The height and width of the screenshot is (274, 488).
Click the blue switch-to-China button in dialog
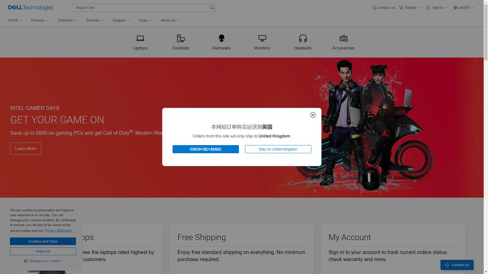pyautogui.click(x=206, y=149)
